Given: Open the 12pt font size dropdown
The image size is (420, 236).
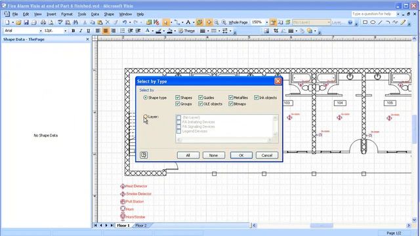Looking at the screenshot, I should pyautogui.click(x=66, y=31).
